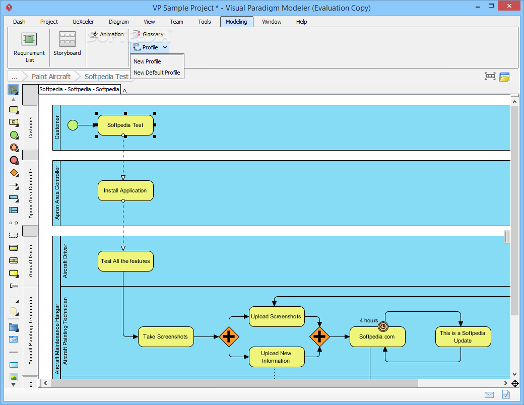524x405 pixels.
Task: Click the Animation toolbar button
Action: click(107, 34)
